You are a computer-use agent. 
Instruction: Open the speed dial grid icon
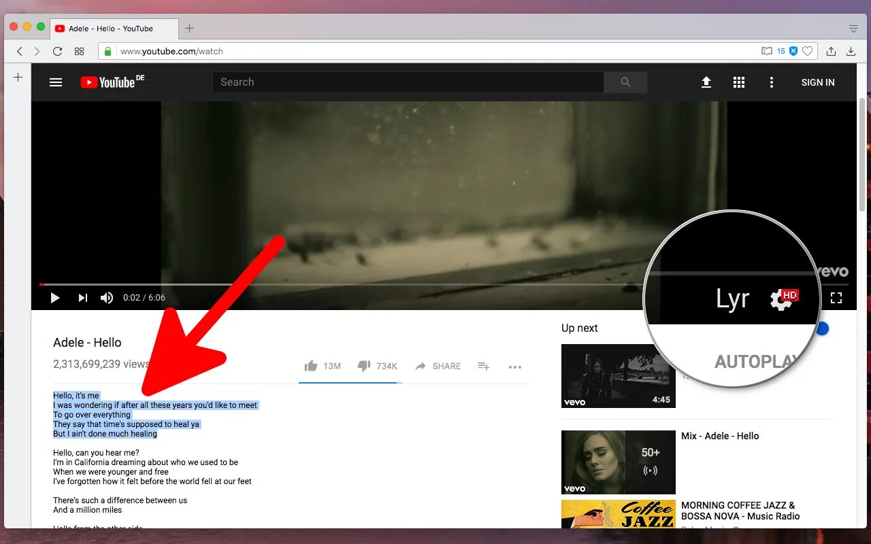pos(79,51)
